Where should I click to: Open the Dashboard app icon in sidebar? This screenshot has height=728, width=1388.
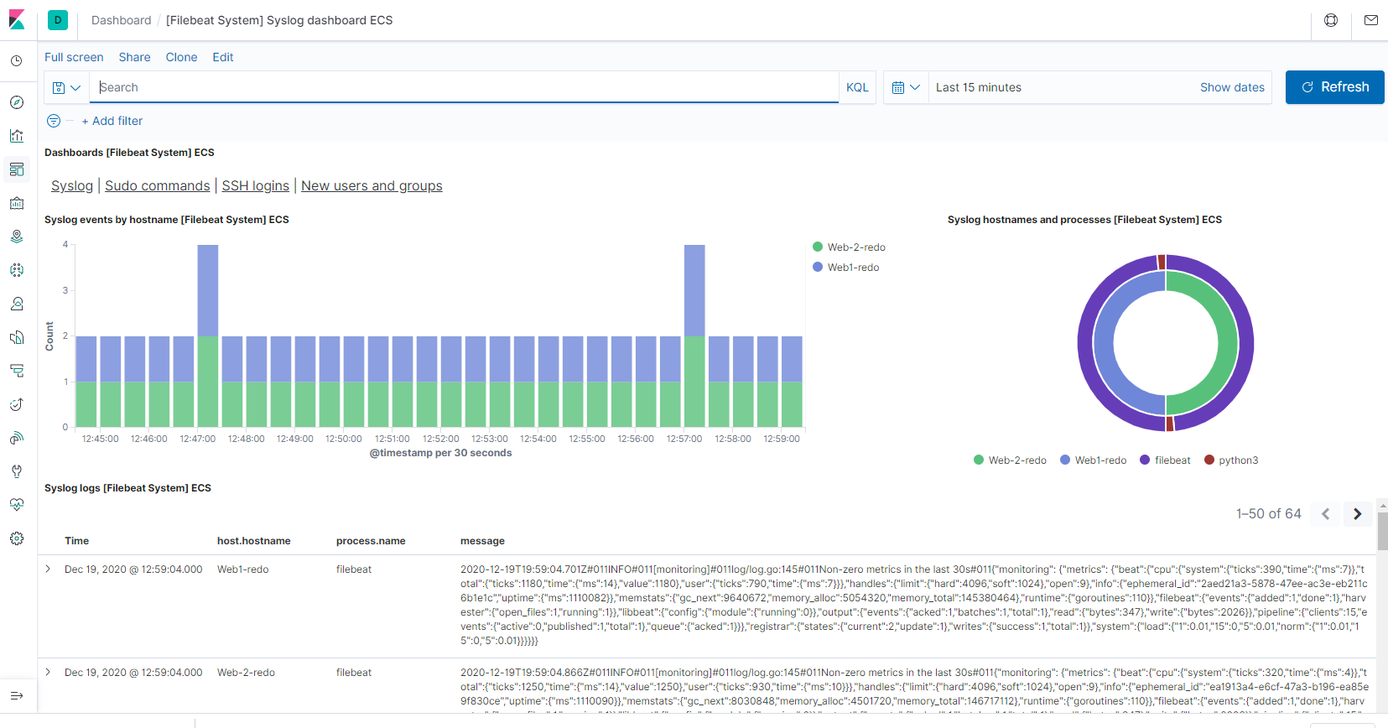click(17, 169)
